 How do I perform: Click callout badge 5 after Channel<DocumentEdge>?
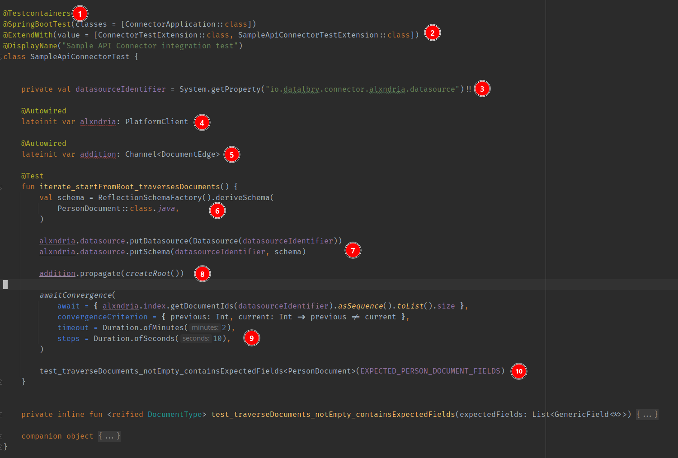click(232, 155)
